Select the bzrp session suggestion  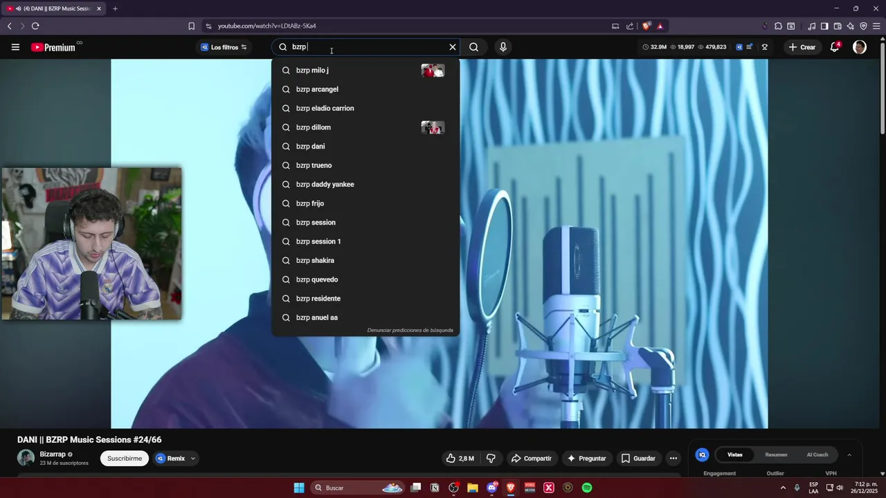(x=365, y=223)
